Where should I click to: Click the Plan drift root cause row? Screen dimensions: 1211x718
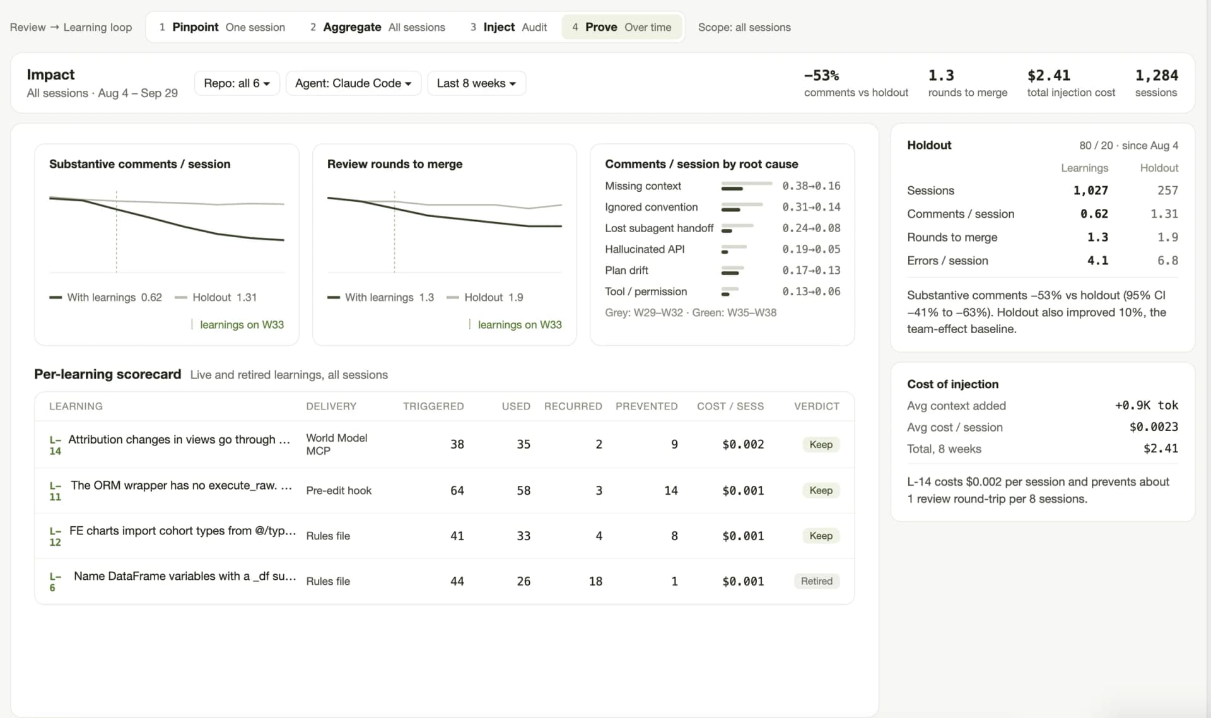click(x=722, y=271)
